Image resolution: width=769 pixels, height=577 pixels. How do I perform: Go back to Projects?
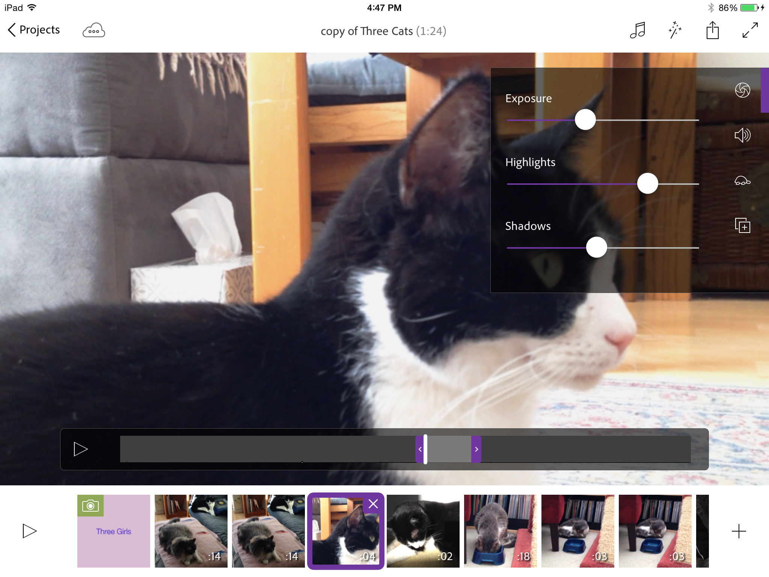coord(34,30)
